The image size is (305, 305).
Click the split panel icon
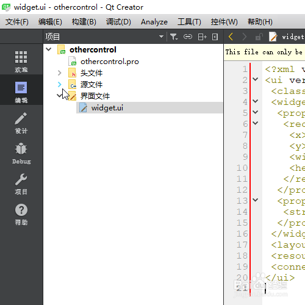pyautogui.click(x=202, y=37)
